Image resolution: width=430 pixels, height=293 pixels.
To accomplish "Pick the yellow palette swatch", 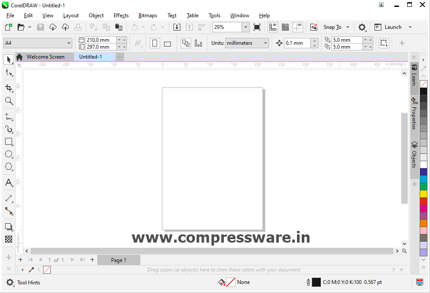I will [424, 193].
